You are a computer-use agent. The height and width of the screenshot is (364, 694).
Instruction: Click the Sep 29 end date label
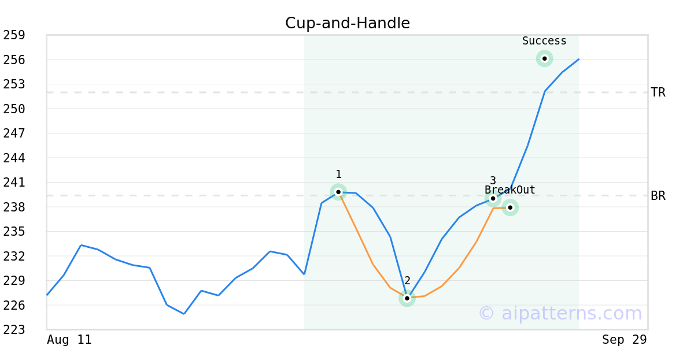624,340
